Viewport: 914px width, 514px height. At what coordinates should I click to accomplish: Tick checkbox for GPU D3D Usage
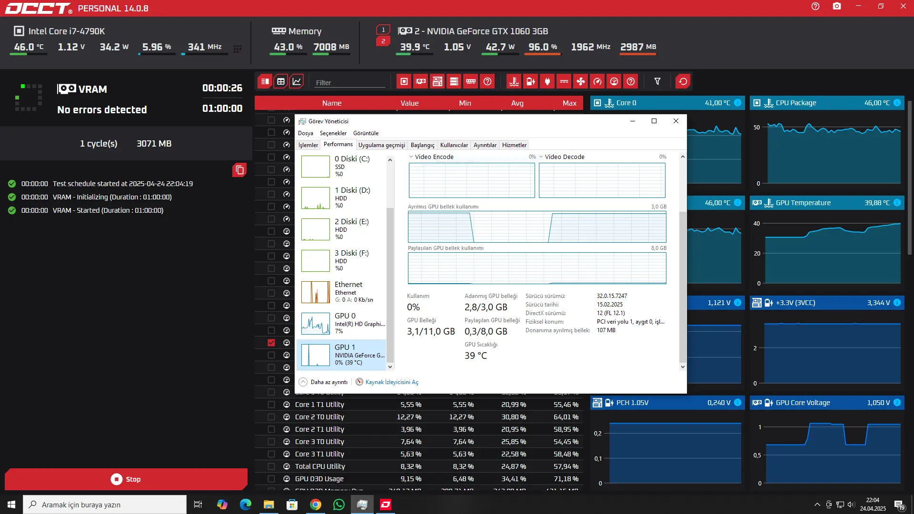tap(271, 479)
